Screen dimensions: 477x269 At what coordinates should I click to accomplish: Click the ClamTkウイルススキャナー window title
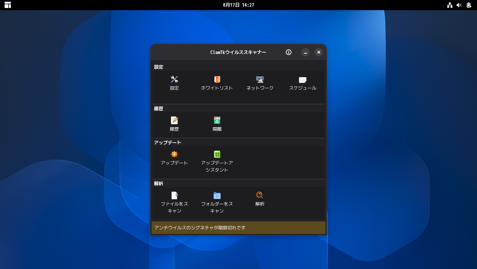[x=238, y=52]
